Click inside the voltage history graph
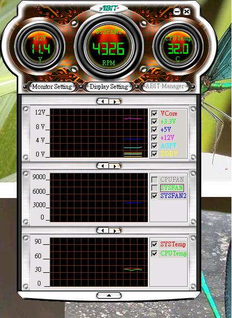 pyautogui.click(x=99, y=133)
